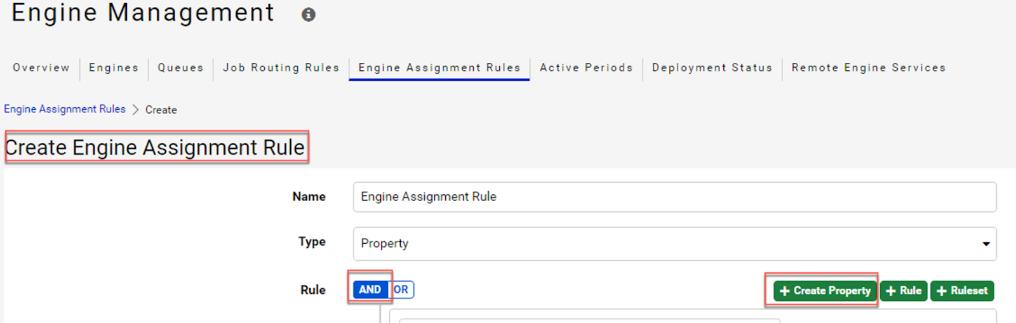Expand the Type dropdown arrow
This screenshot has width=1016, height=323.
pyautogui.click(x=986, y=244)
